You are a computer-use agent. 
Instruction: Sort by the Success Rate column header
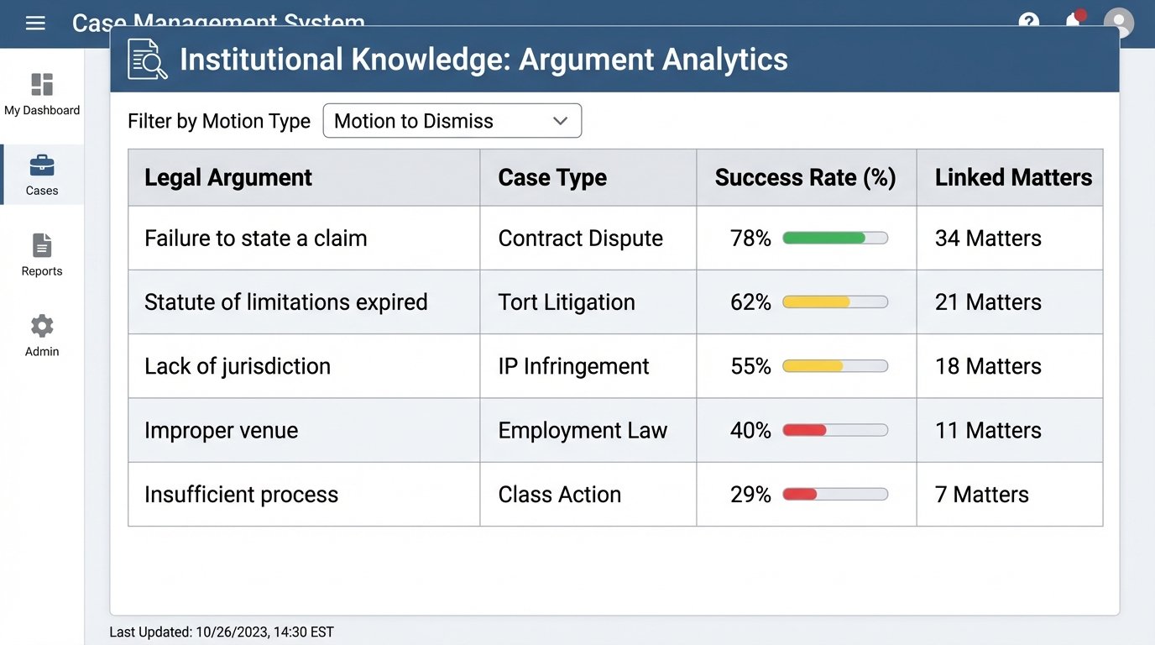pyautogui.click(x=805, y=177)
